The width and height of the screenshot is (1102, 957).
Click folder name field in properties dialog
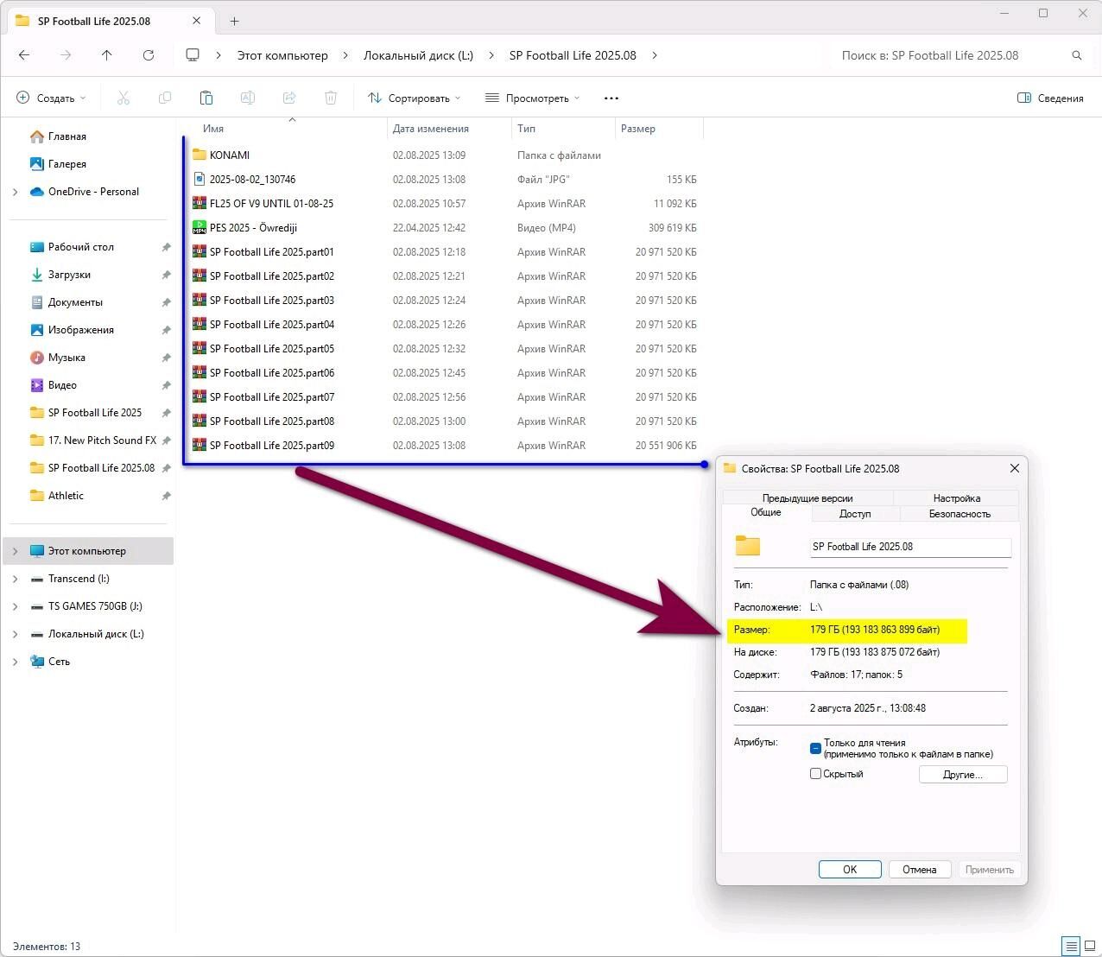[910, 547]
